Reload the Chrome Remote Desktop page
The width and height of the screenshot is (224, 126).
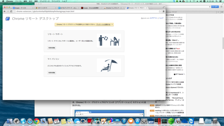pyautogui.click(x=11, y=11)
